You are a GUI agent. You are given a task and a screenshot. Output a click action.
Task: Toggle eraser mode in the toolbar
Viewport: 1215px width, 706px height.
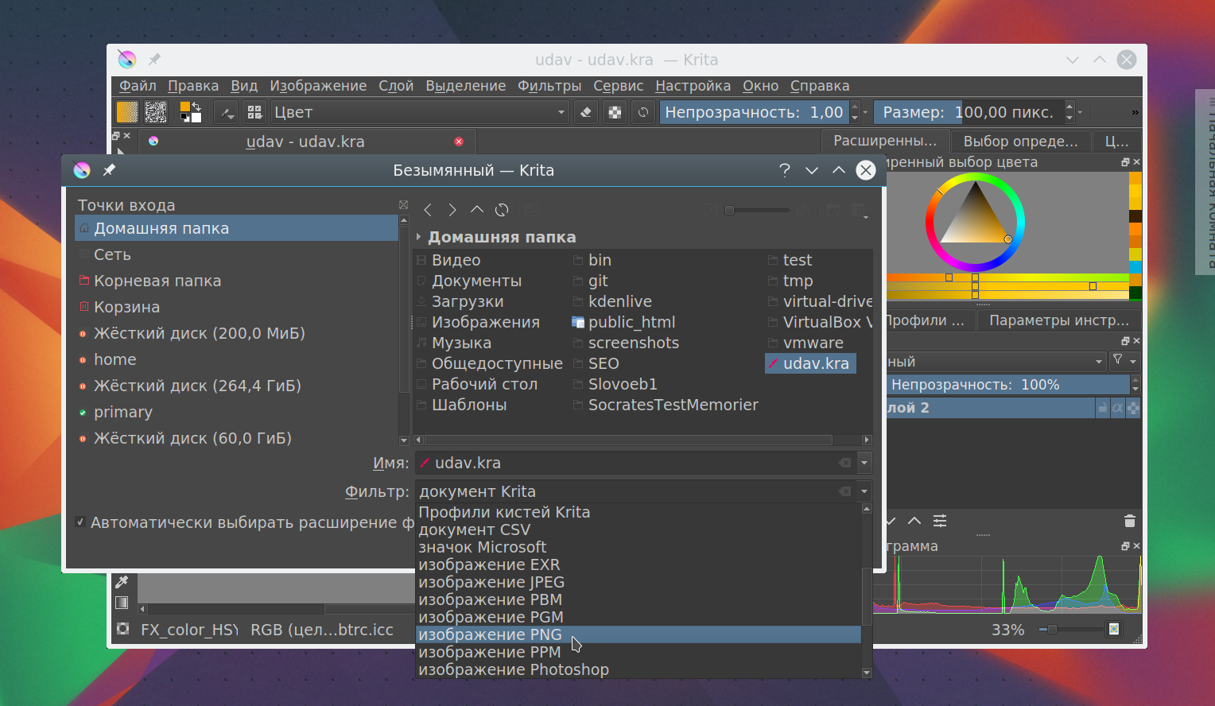tap(586, 112)
